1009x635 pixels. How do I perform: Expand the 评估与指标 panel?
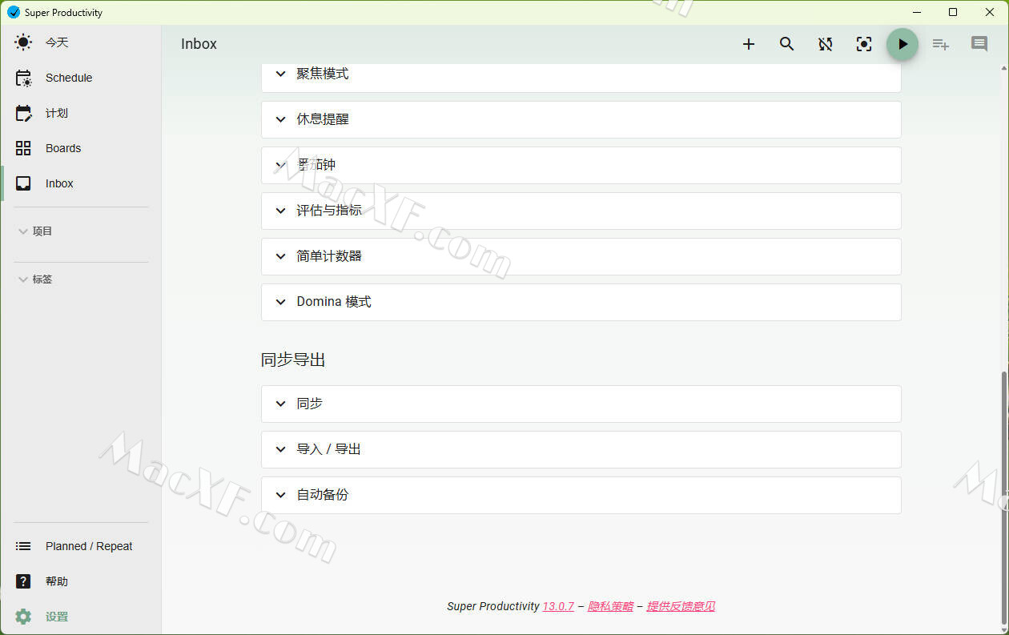[581, 211]
